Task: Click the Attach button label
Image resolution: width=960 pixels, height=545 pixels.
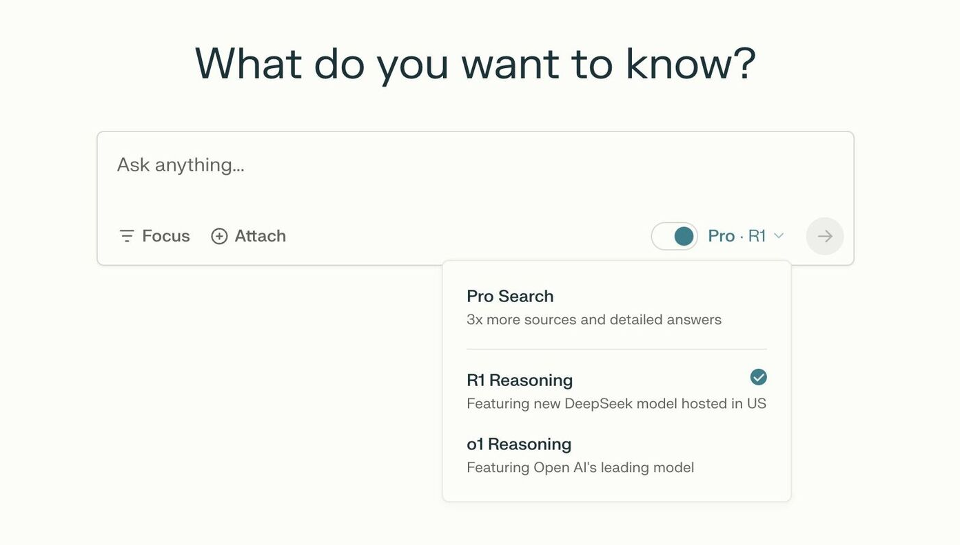Action: click(x=261, y=236)
